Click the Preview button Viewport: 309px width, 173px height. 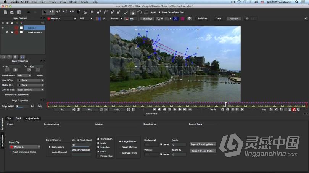234,19
